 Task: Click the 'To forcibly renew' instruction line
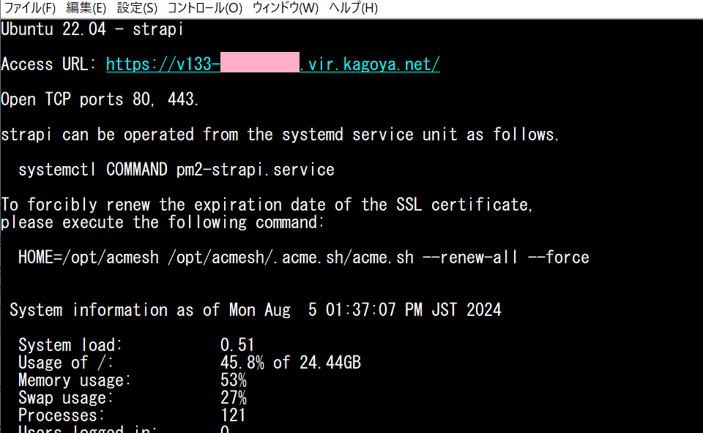coord(267,205)
